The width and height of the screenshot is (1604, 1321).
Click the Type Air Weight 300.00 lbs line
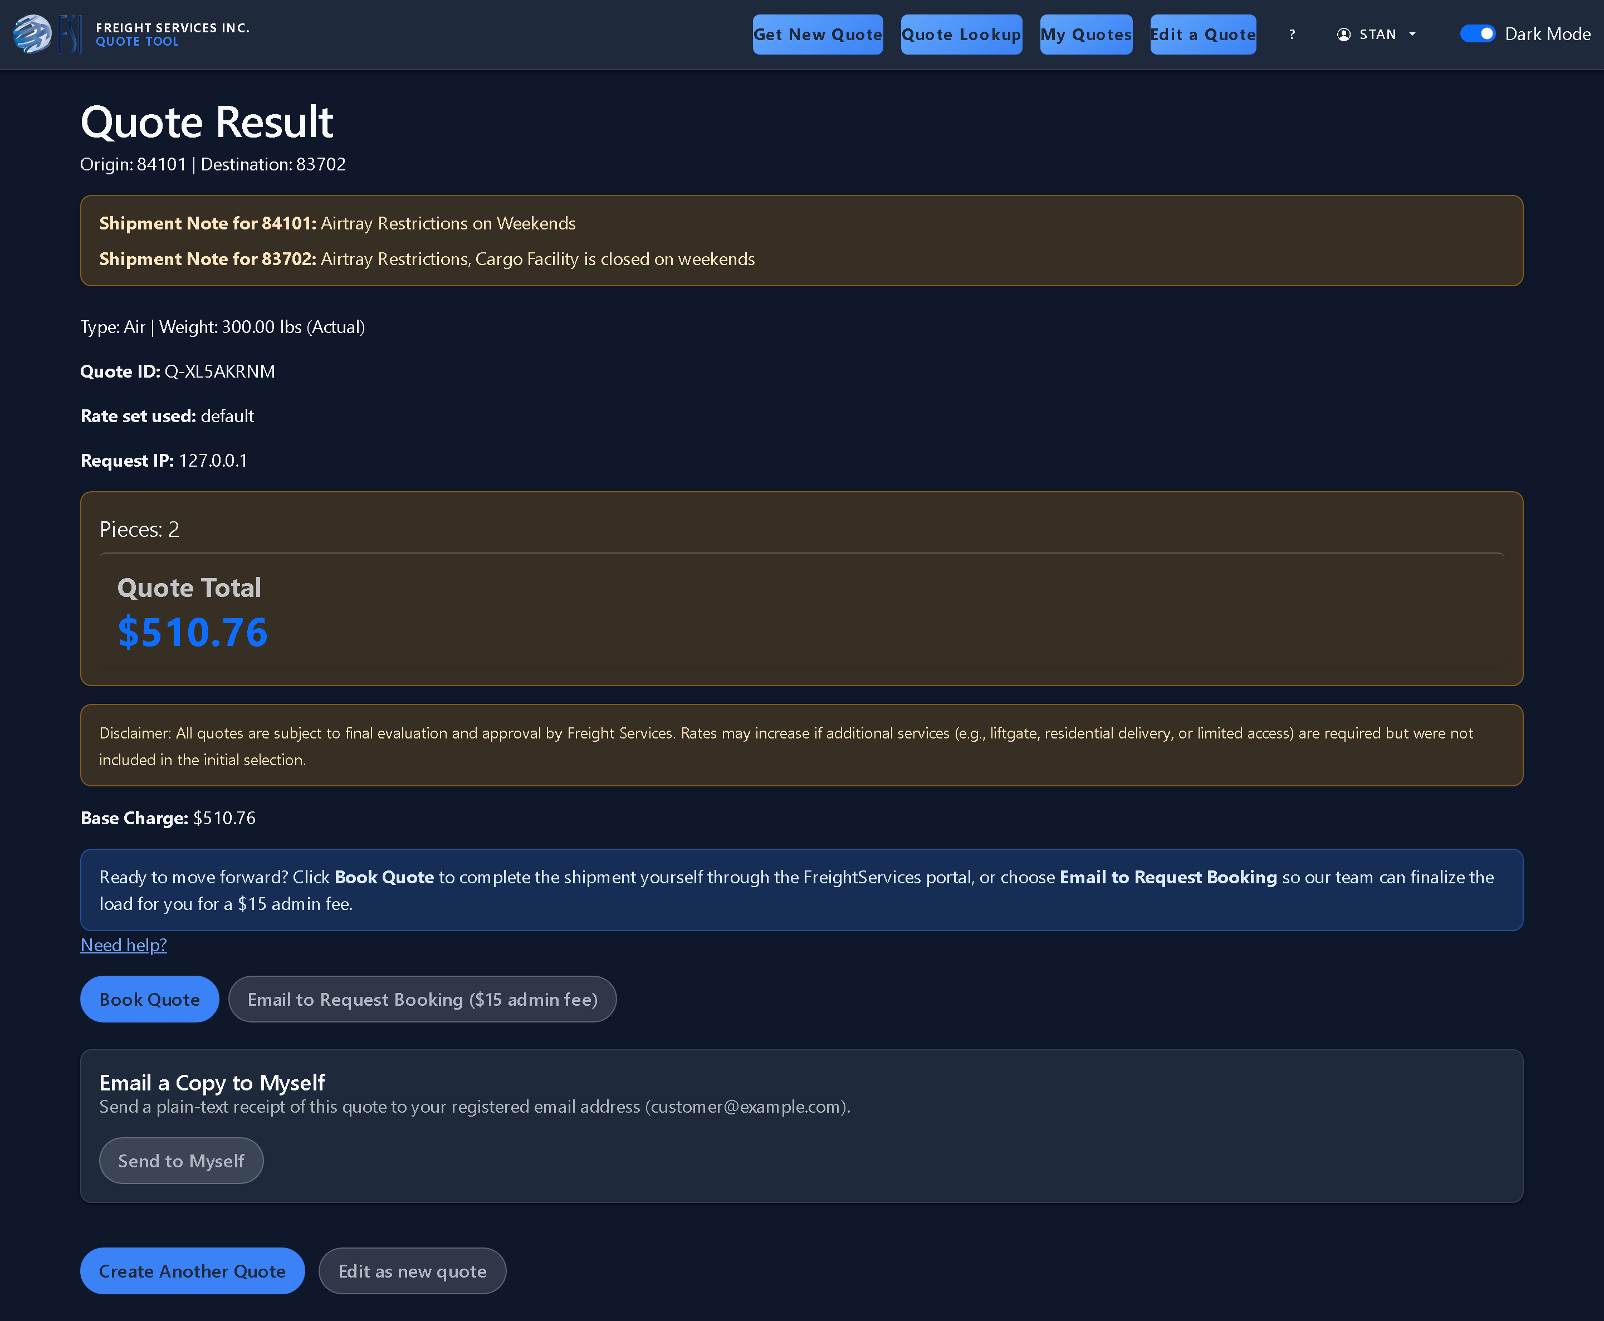click(223, 327)
